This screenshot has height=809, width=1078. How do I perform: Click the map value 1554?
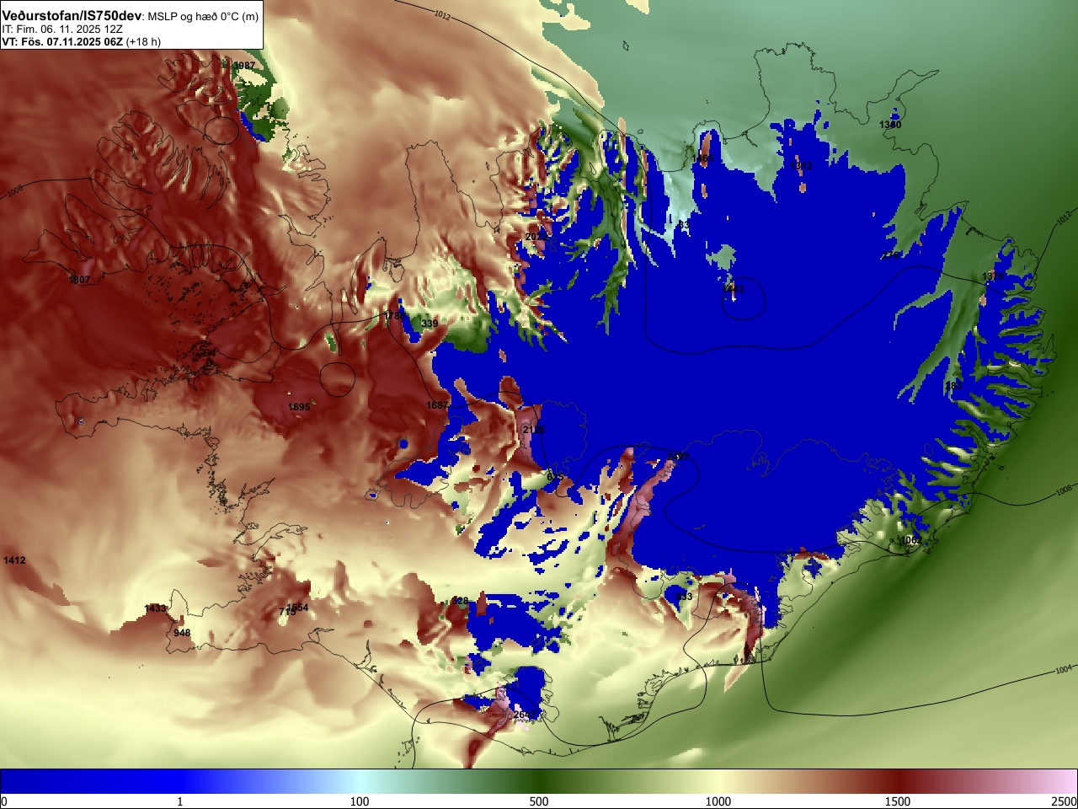click(298, 608)
